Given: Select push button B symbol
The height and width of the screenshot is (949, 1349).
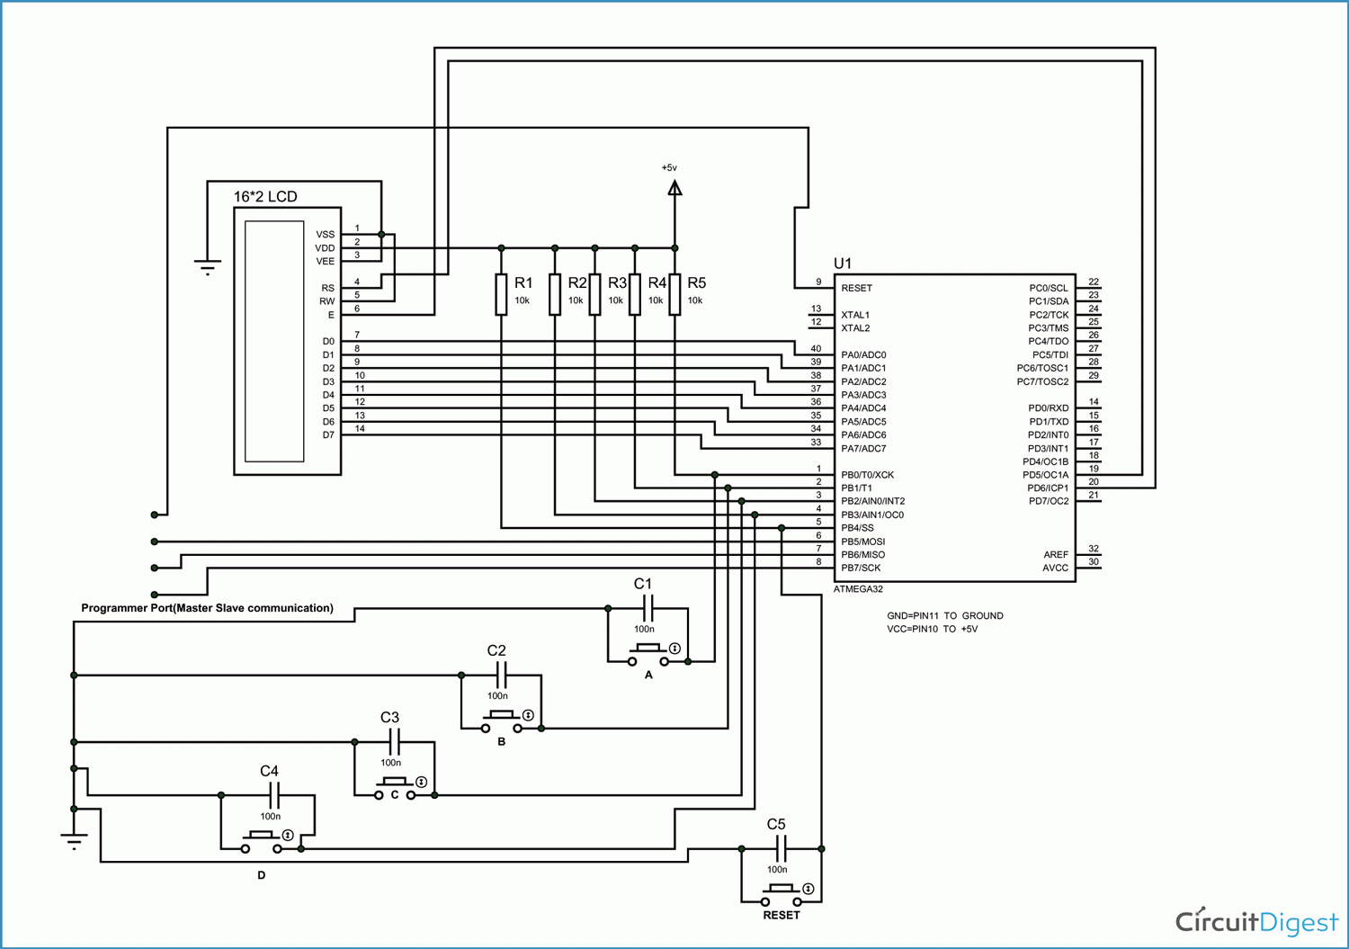Looking at the screenshot, I should click(x=502, y=721).
